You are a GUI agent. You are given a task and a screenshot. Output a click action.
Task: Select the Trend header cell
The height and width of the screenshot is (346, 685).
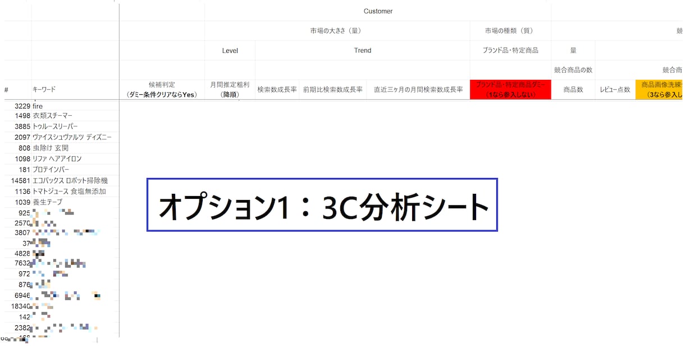[362, 51]
